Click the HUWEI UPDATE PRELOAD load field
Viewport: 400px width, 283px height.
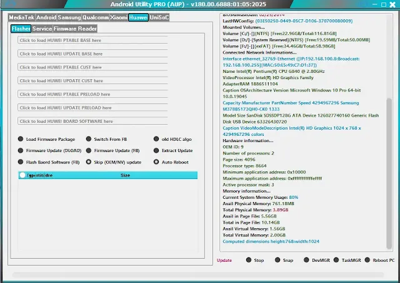pos(92,107)
